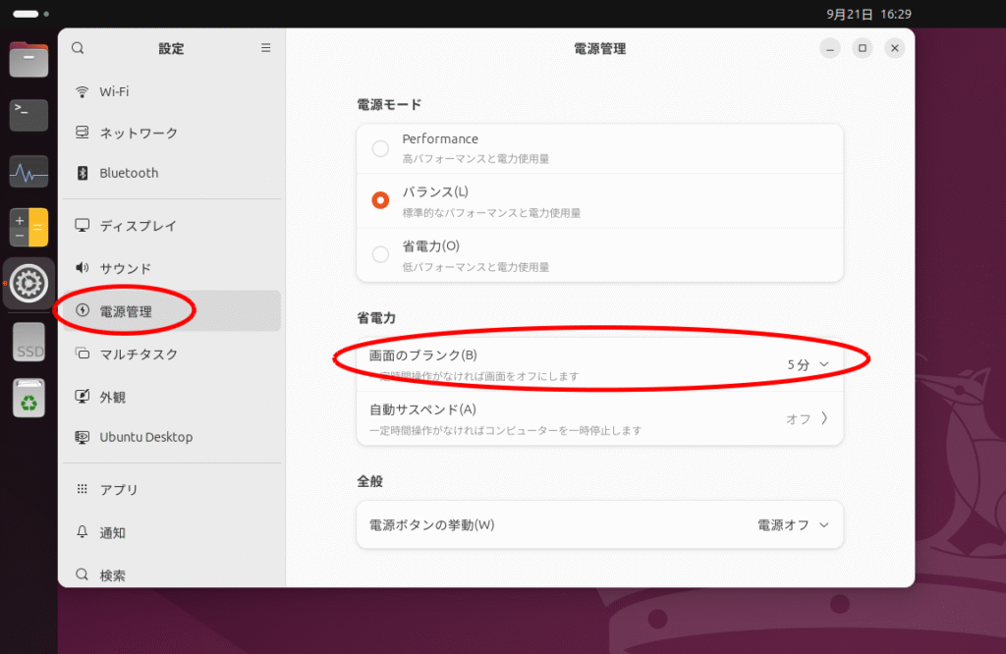Click the Settings gear in the dock
1006x654 pixels.
point(28,284)
